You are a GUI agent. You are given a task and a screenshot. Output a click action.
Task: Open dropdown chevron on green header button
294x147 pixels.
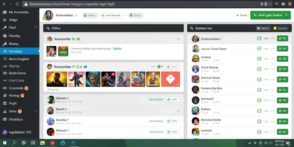pyautogui.click(x=286, y=15)
